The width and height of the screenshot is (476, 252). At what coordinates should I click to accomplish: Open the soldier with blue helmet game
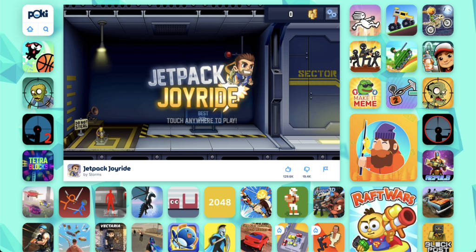pos(38,238)
